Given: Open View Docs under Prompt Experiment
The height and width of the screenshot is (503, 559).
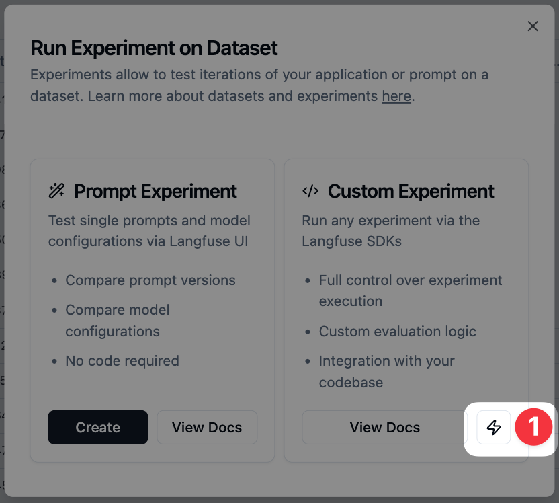Looking at the screenshot, I should coord(207,427).
